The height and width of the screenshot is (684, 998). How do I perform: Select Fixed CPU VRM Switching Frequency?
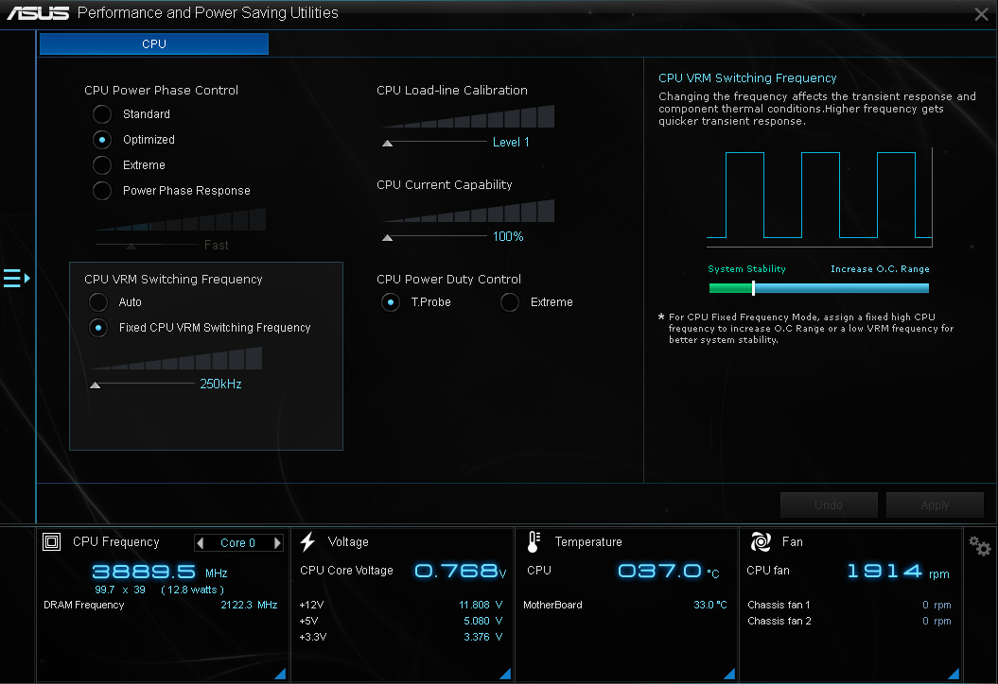(x=98, y=328)
